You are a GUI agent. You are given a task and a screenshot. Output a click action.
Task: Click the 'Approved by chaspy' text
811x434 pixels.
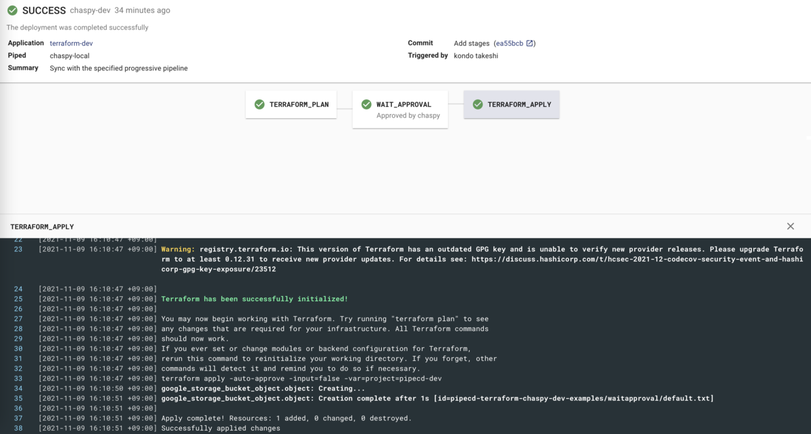coord(408,116)
